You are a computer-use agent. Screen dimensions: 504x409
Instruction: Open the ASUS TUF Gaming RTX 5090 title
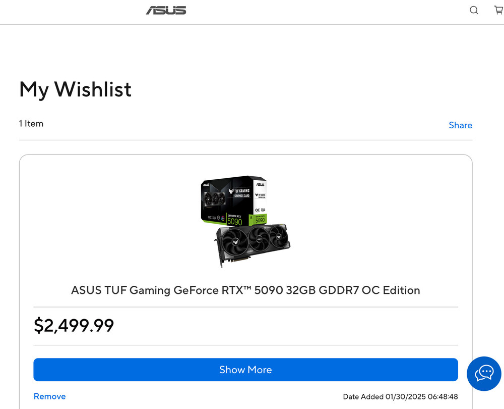(245, 290)
